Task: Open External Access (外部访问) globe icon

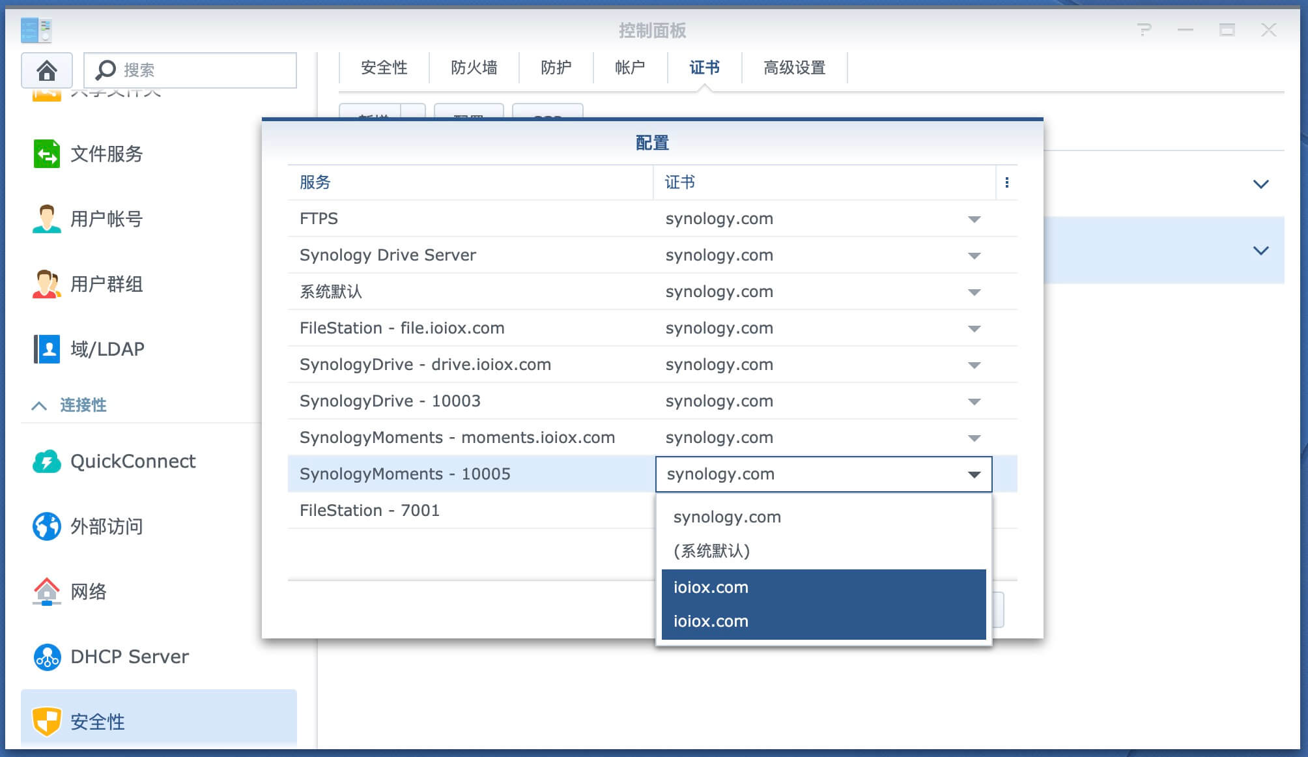Action: pyautogui.click(x=46, y=526)
